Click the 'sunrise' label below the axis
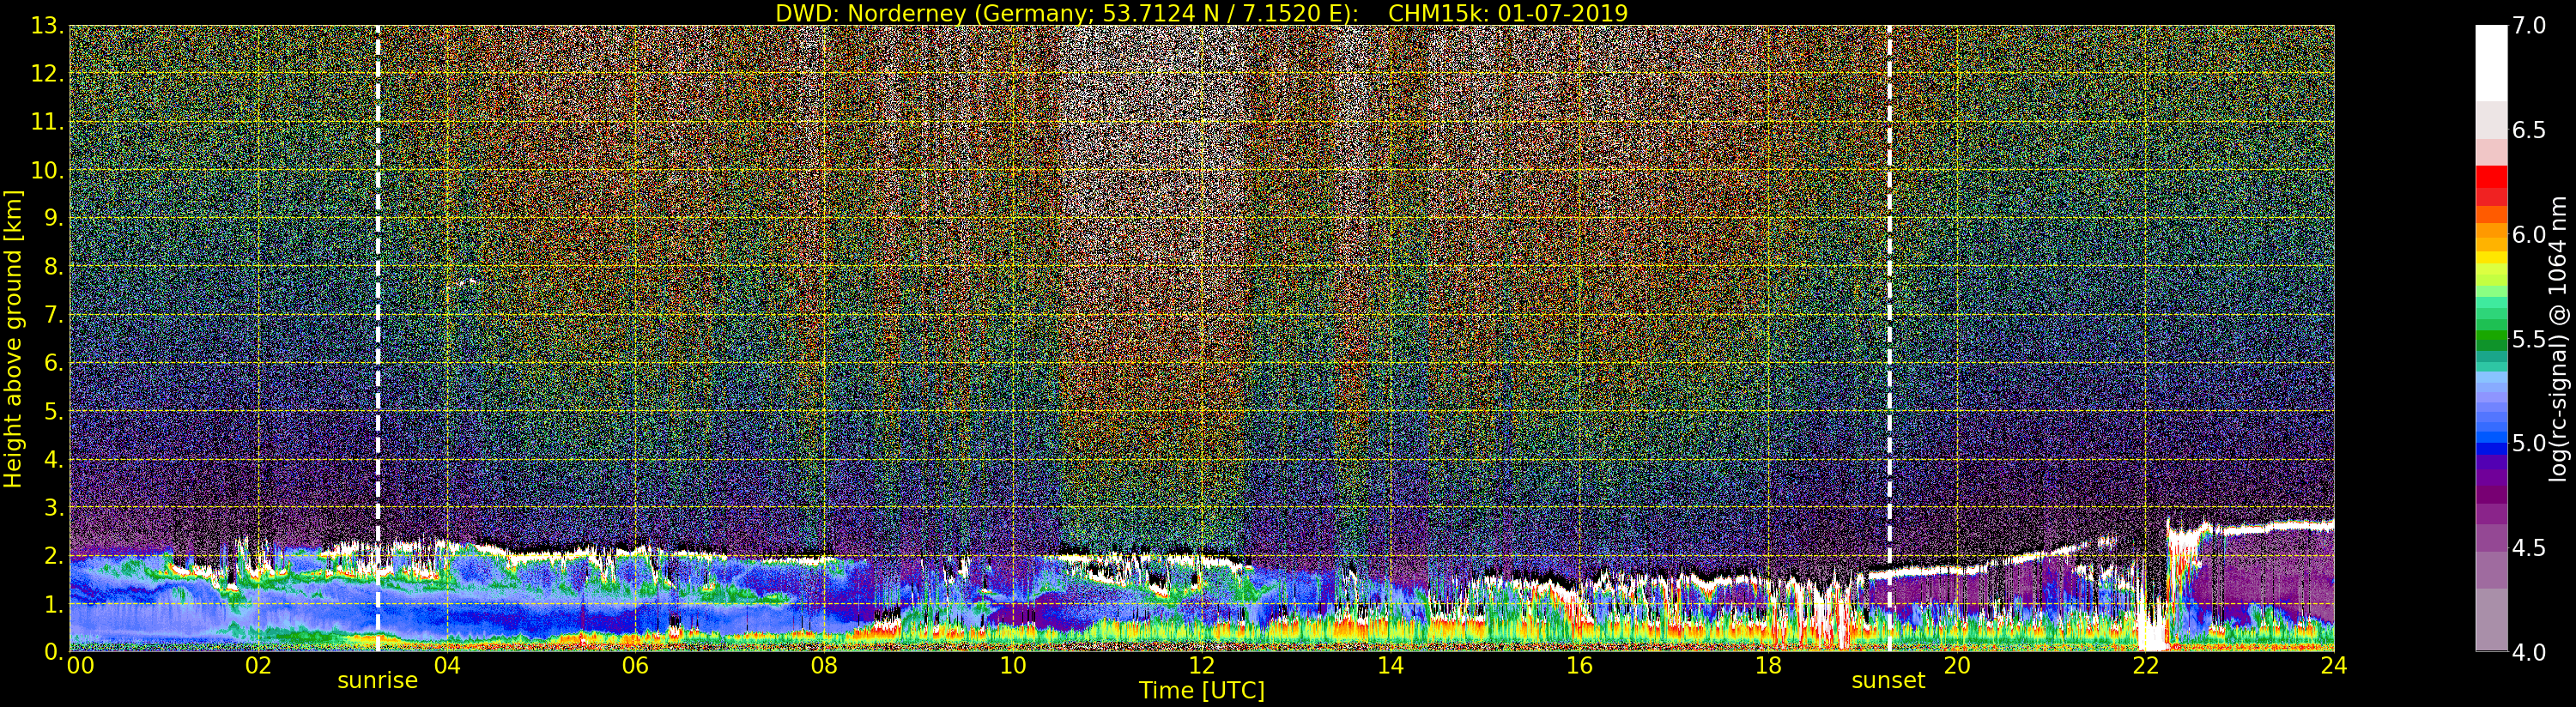2576x707 pixels. tap(377, 681)
